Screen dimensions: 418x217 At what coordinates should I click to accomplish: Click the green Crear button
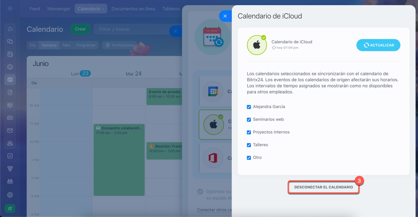tap(80, 29)
